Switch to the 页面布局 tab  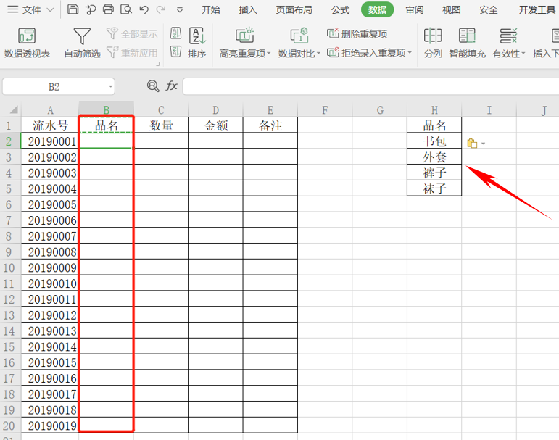(294, 9)
